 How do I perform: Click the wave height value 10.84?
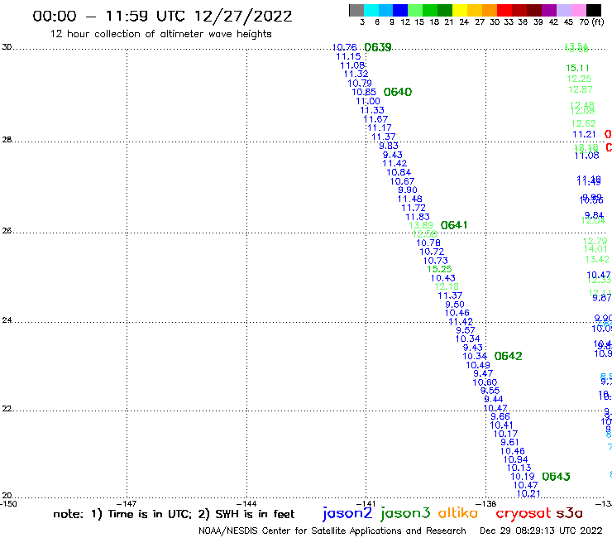click(399, 172)
